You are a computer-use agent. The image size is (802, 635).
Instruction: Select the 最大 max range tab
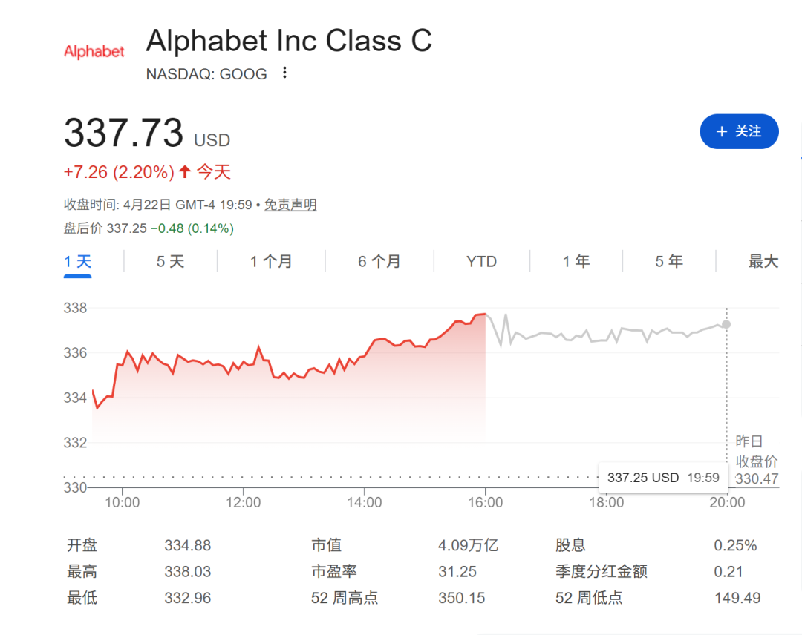tap(763, 261)
